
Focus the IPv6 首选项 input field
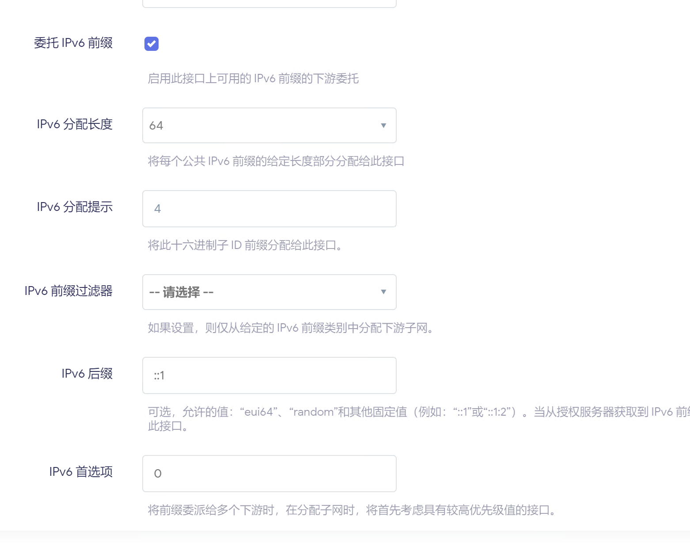point(269,474)
